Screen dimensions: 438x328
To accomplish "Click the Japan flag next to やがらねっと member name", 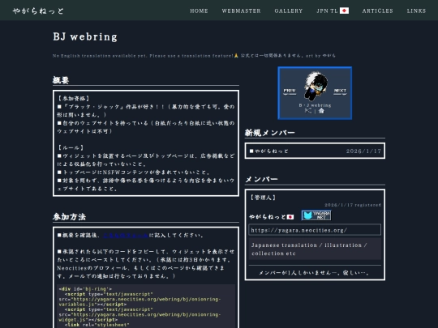I will click(290, 217).
